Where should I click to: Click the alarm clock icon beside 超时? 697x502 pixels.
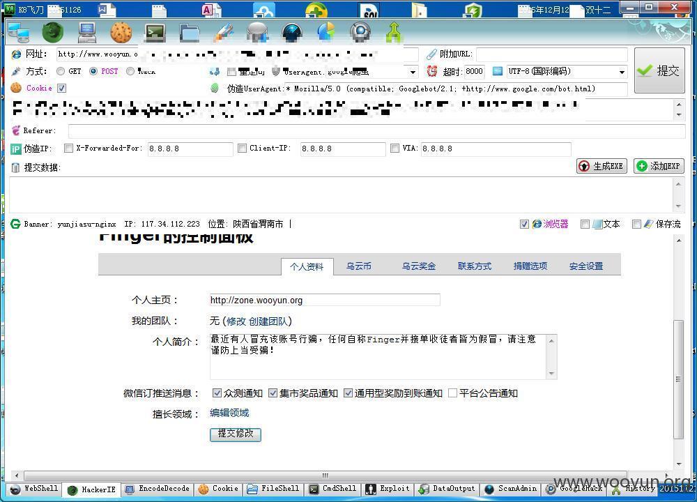pos(431,71)
